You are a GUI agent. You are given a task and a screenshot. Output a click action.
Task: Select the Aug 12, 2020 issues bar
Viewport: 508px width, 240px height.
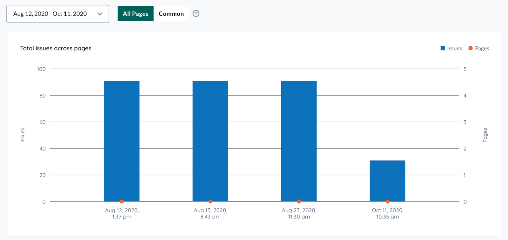122,141
